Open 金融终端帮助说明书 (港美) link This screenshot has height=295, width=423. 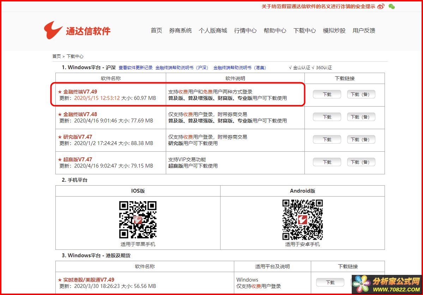point(240,68)
